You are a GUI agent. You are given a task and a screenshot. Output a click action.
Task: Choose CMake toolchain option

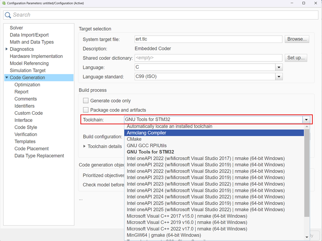[134, 139]
